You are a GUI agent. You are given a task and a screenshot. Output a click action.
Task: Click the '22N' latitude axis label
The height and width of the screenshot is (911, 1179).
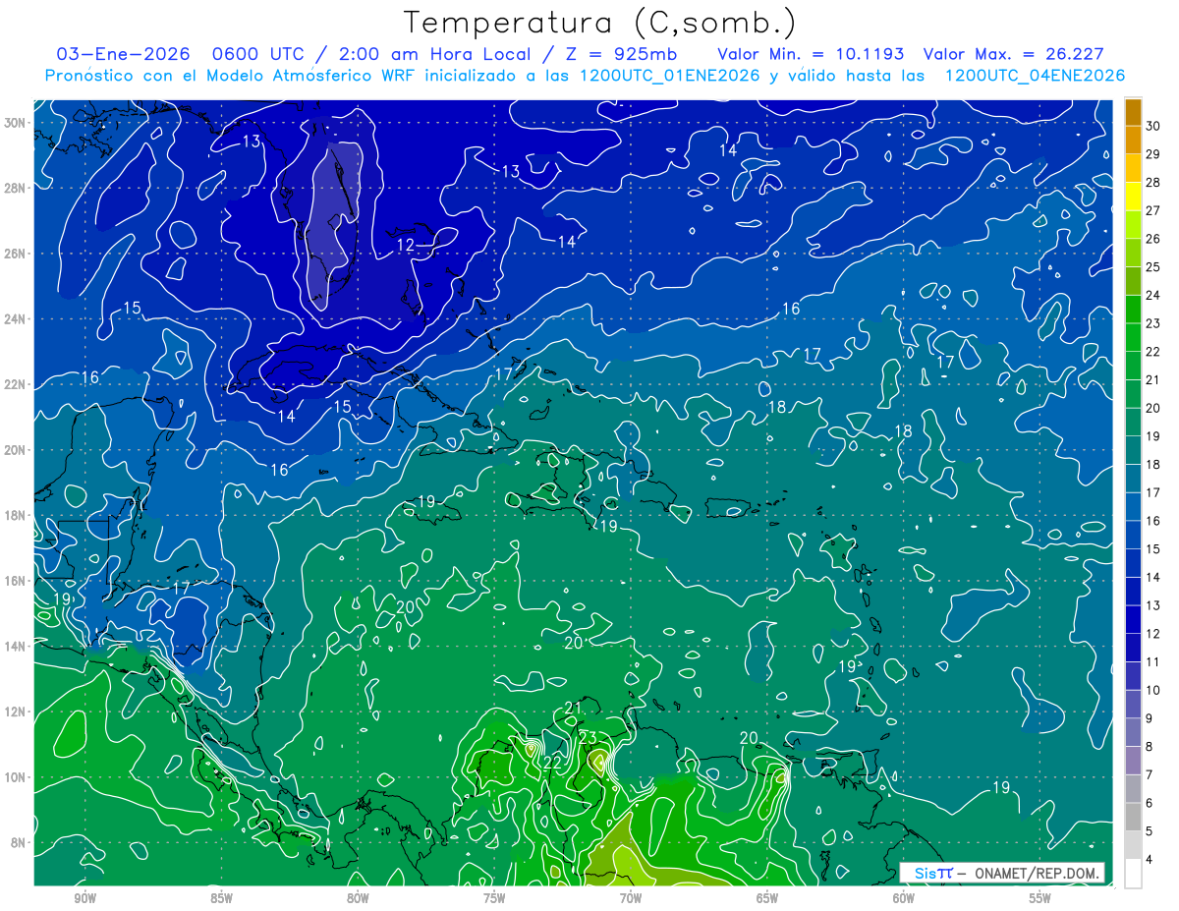coord(15,384)
